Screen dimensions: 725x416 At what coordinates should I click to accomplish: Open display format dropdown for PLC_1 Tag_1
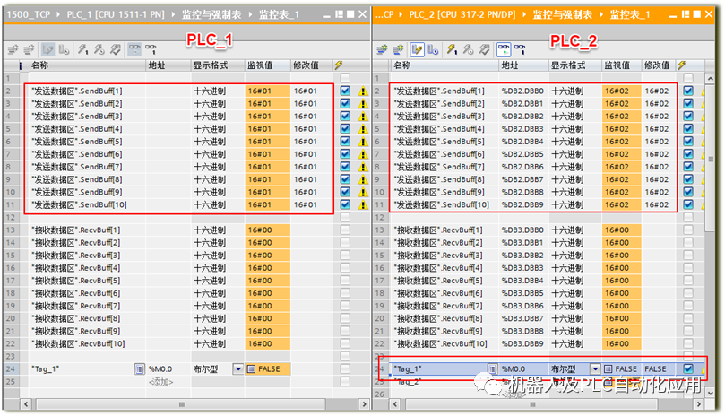click(238, 368)
